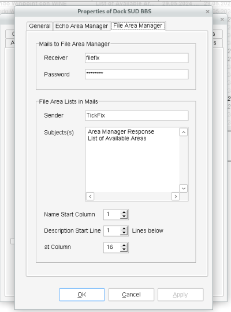Dismiss dialog with Cancel button
Screen dimensions: 231x312
click(x=131, y=295)
